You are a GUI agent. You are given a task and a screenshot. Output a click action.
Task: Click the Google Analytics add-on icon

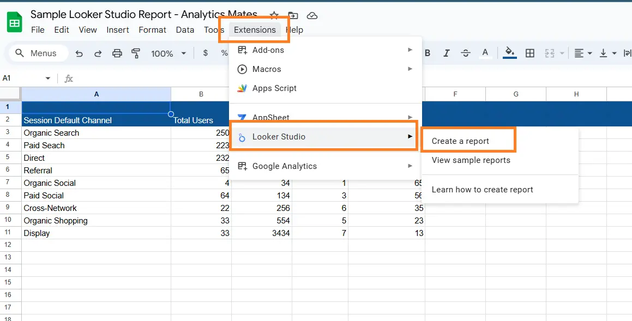pyautogui.click(x=242, y=166)
